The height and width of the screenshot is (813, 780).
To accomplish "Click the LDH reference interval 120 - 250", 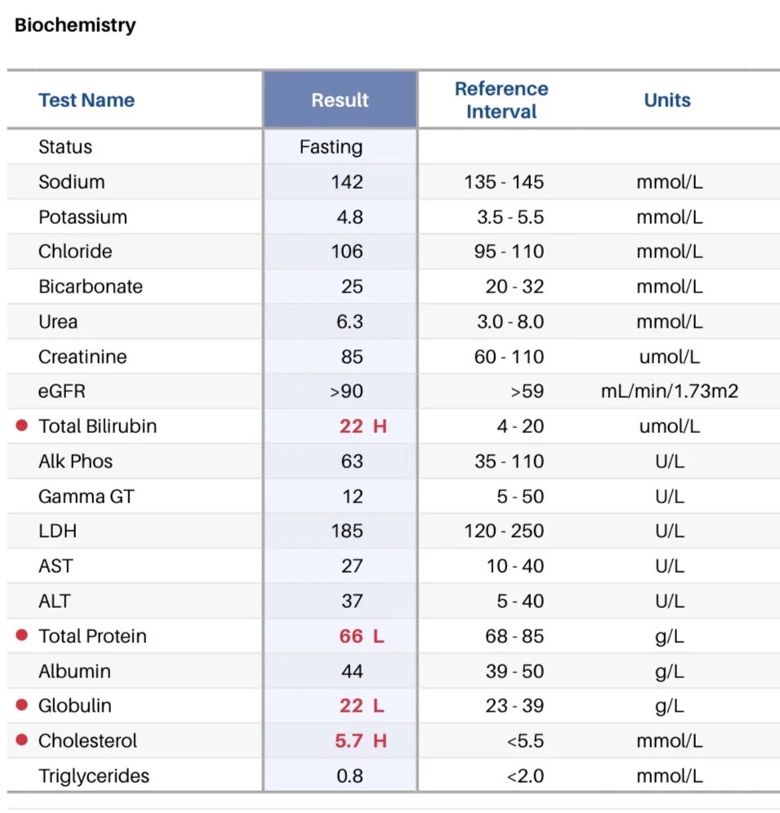I will tap(504, 531).
